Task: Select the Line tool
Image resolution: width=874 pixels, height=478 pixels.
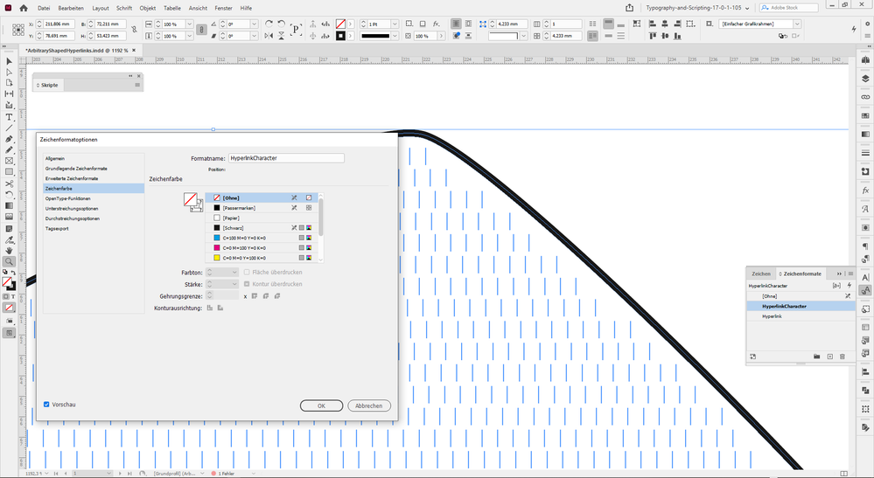Action: pos(9,128)
